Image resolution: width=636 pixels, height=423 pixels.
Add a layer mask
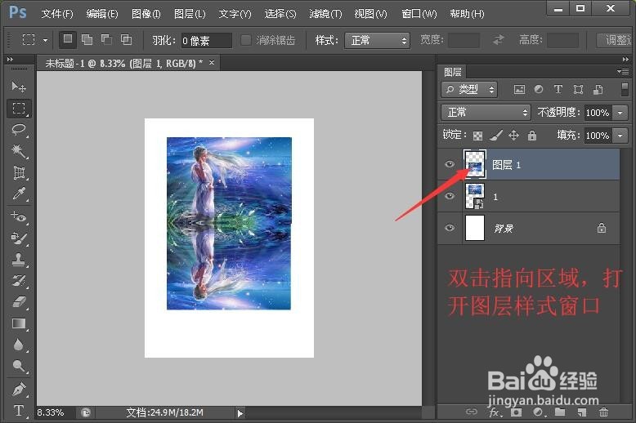(x=516, y=412)
